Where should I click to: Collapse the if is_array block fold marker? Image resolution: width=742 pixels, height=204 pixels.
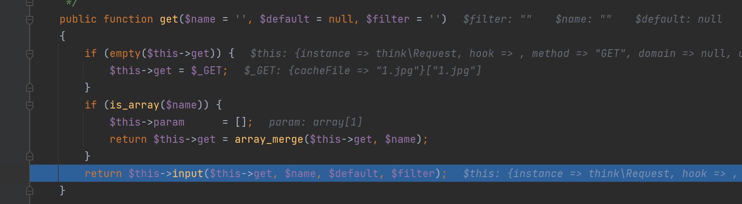[x=29, y=105]
